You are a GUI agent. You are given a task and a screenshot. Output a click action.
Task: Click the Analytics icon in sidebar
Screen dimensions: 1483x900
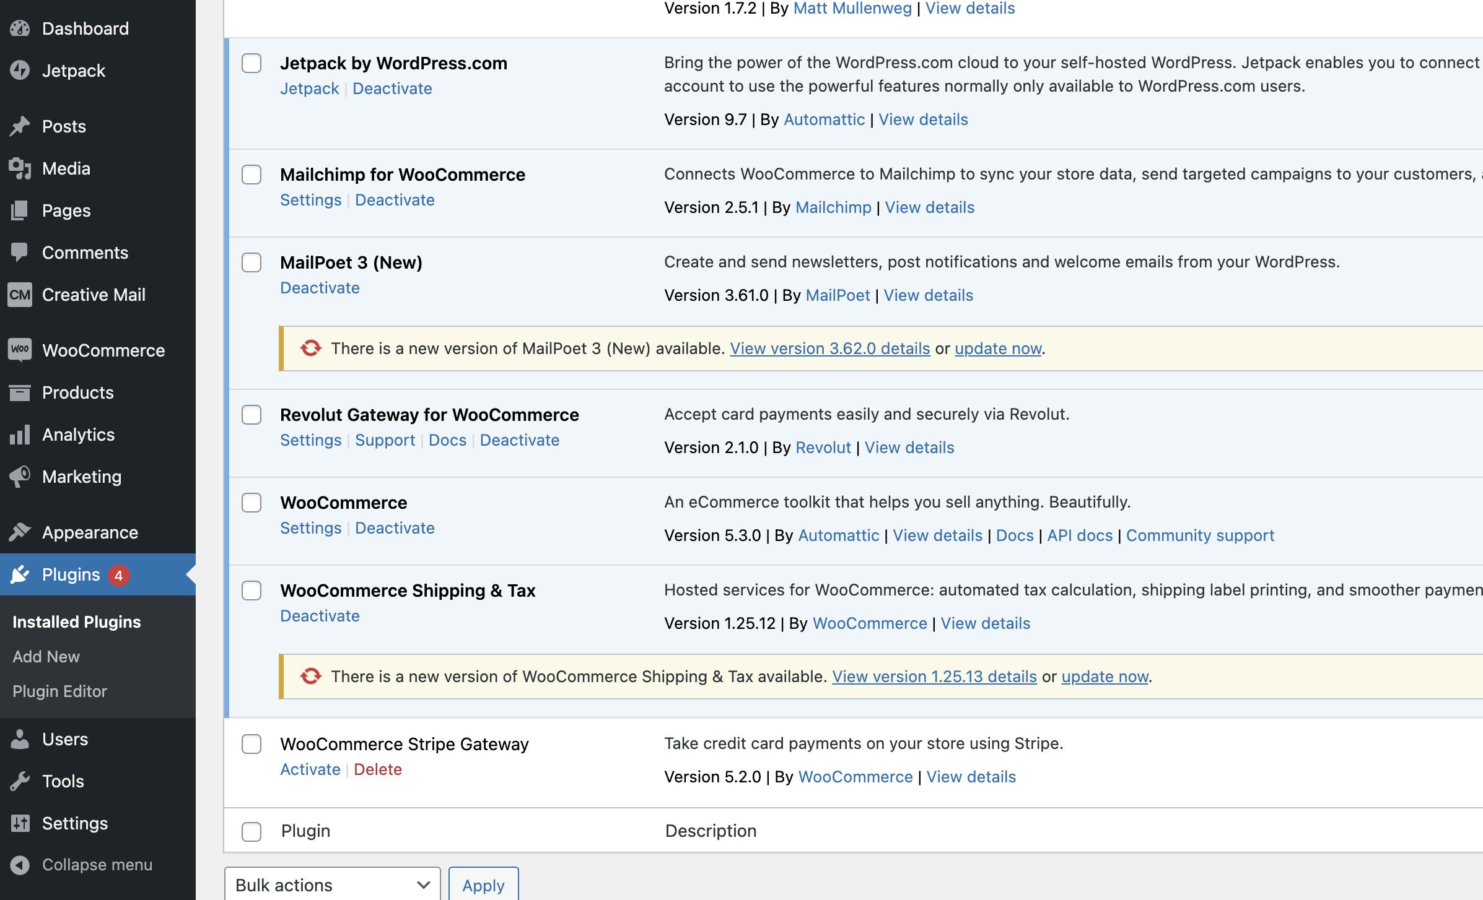coord(21,434)
